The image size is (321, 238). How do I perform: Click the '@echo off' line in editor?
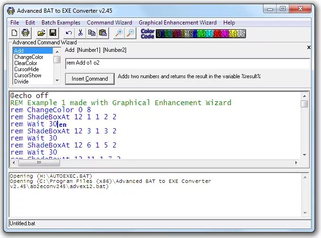(29, 96)
